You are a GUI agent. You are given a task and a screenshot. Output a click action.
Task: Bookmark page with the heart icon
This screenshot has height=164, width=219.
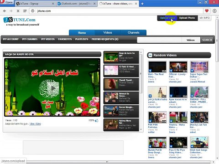click(207, 11)
